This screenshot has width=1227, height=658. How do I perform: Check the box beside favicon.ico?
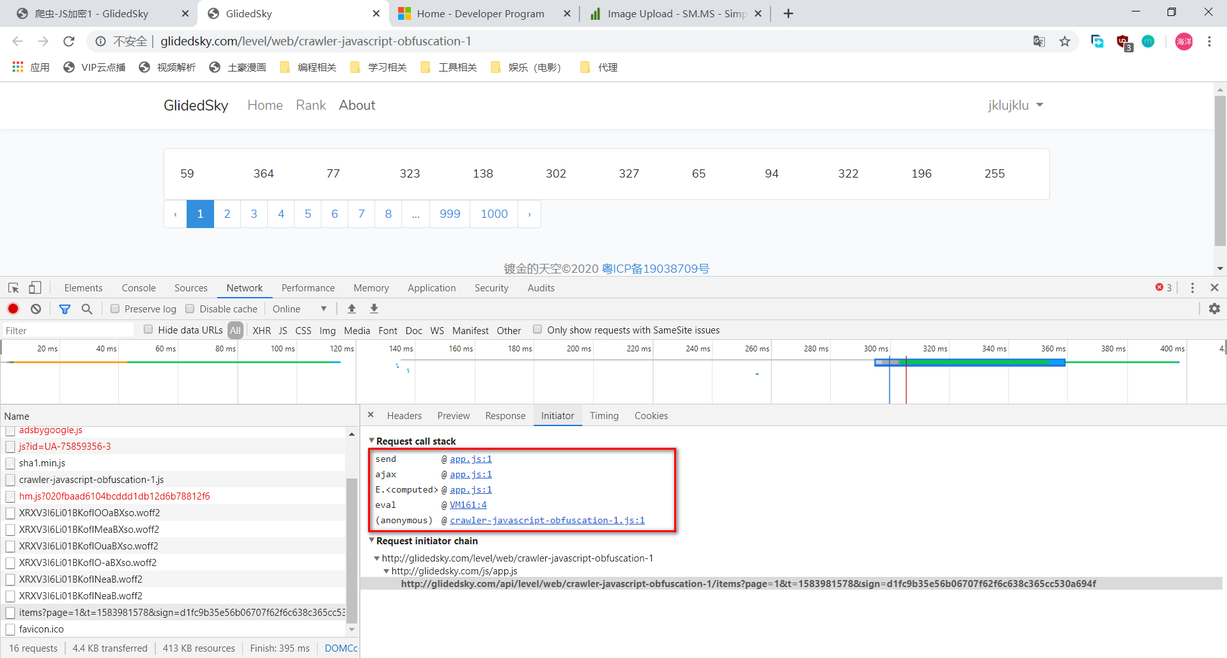(10, 629)
